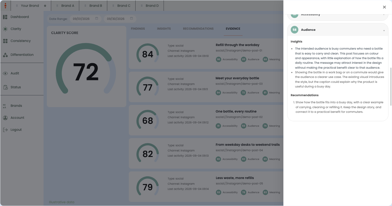Open 'One bottle, every routine' post
The image size is (392, 206).
pyautogui.click(x=236, y=111)
